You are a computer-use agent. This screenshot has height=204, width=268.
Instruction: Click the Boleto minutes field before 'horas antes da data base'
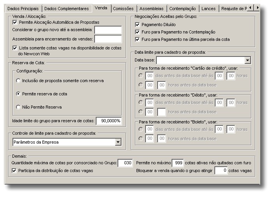coord(161,139)
